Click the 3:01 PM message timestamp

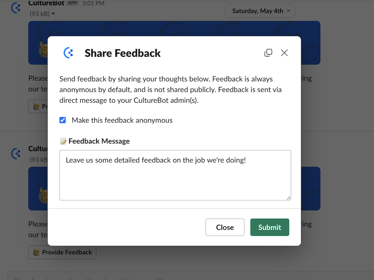(x=93, y=3)
